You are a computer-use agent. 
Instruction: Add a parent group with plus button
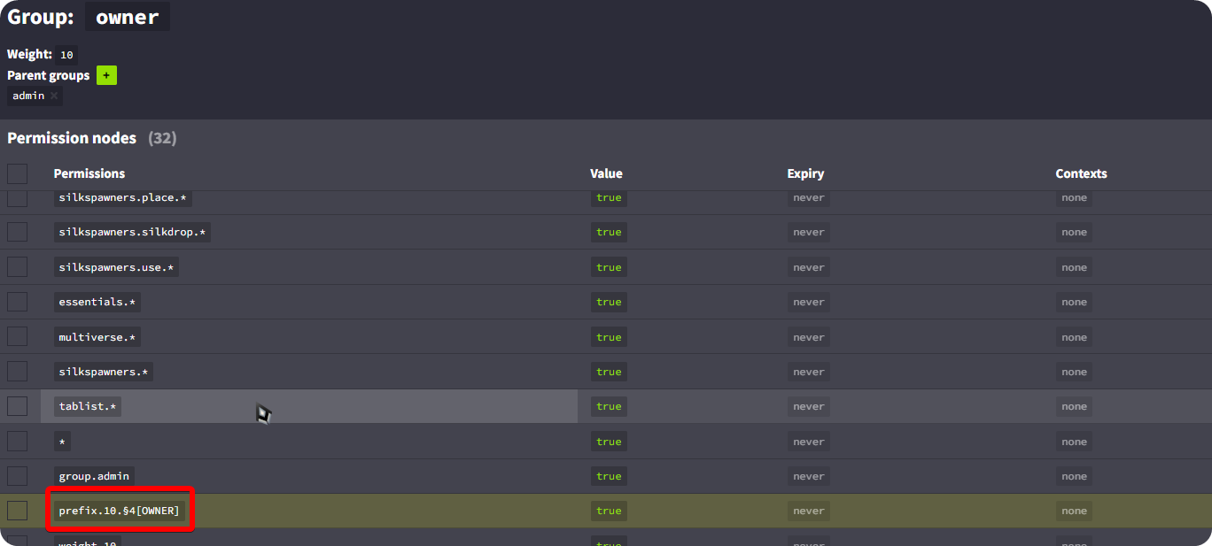point(106,75)
